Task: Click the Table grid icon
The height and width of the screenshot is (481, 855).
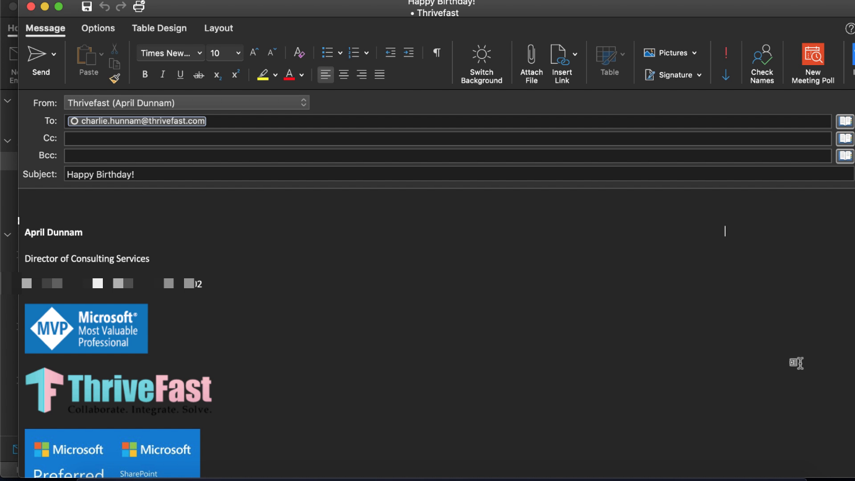Action: (606, 55)
